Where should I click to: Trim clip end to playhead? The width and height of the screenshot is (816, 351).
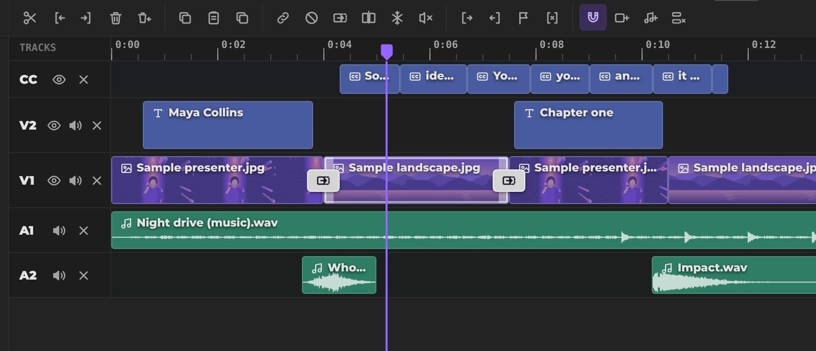click(x=86, y=18)
